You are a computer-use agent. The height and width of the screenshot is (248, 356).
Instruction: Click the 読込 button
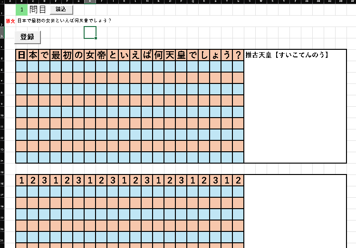click(61, 9)
